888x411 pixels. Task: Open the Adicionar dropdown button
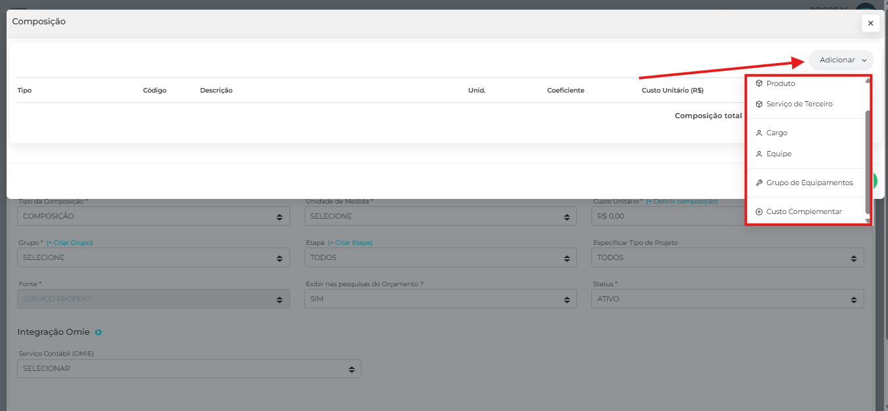click(841, 60)
